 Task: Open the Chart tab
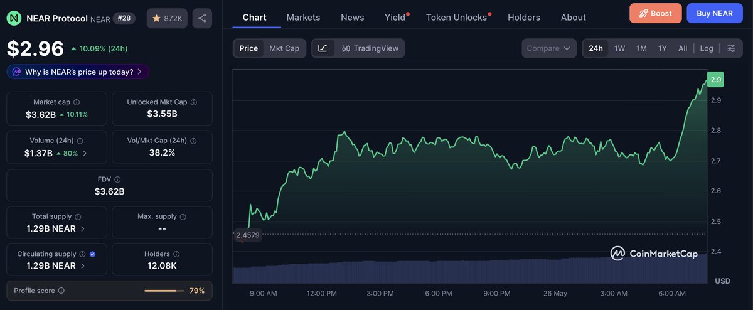point(254,17)
